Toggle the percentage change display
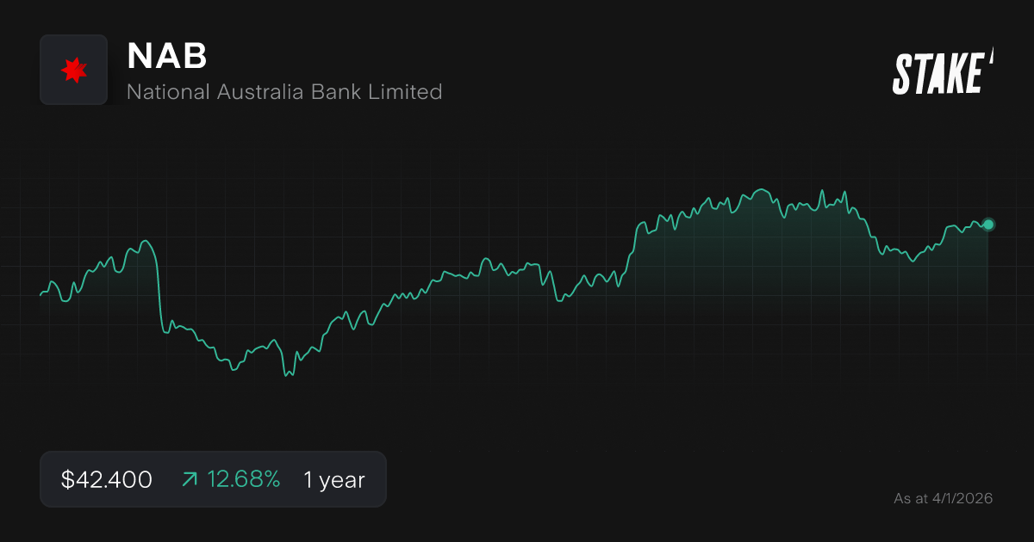 coord(244,479)
